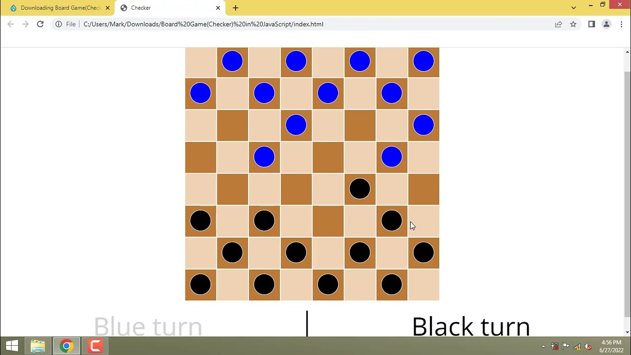Select blue piece in top row, fourth column

click(x=296, y=61)
